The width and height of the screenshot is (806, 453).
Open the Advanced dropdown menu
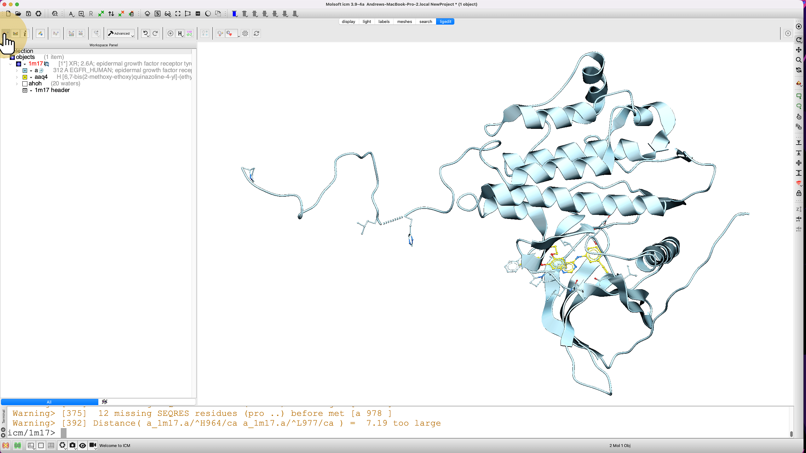click(121, 33)
